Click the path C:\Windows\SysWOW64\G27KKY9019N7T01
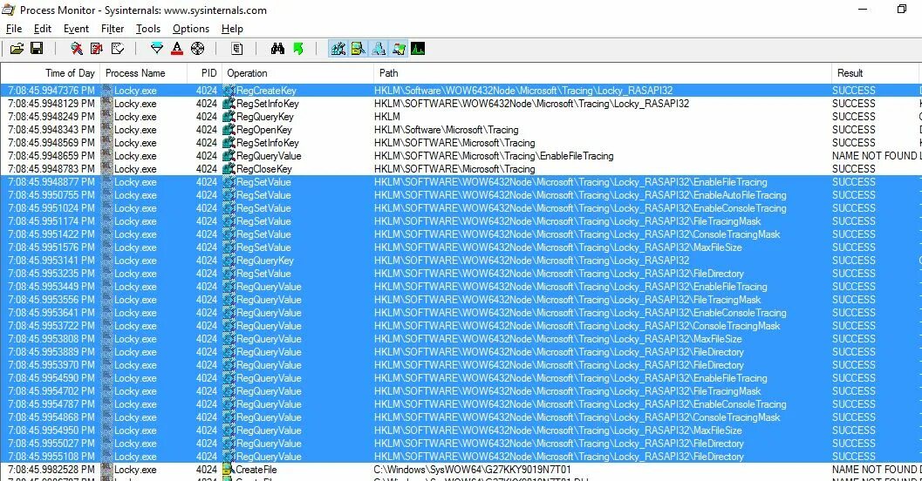 tap(472, 470)
